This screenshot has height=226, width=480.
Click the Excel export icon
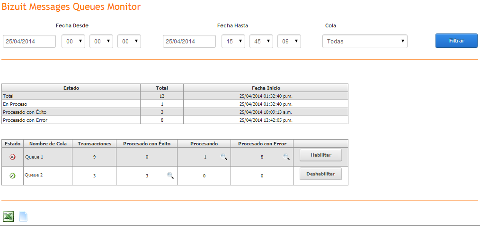(8, 217)
